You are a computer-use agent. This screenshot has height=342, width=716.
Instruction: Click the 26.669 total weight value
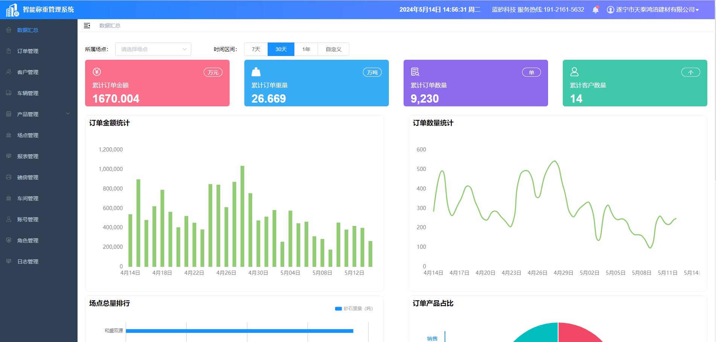coord(269,98)
